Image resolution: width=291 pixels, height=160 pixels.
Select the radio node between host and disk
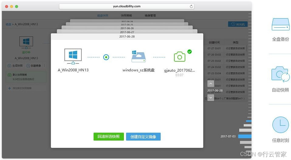tap(106, 57)
